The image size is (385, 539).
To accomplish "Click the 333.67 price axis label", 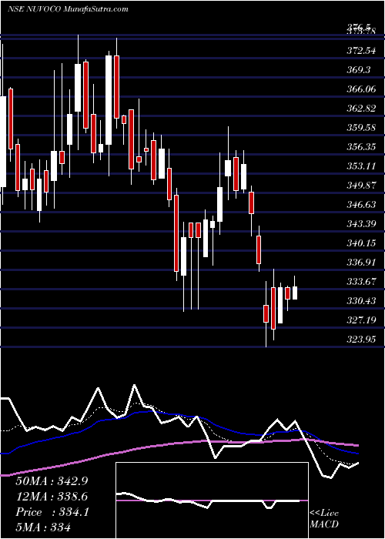I will click(x=360, y=282).
